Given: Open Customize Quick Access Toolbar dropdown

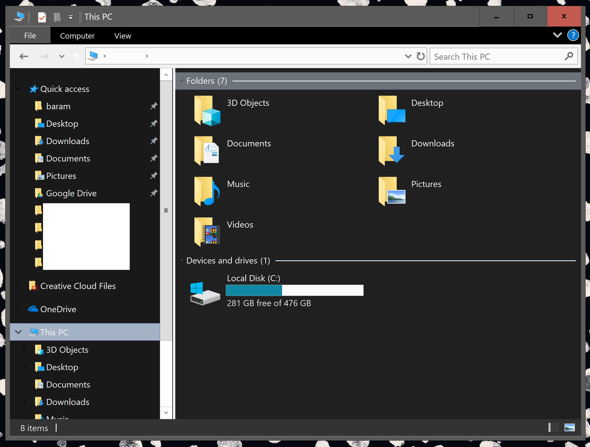Looking at the screenshot, I should click(71, 17).
